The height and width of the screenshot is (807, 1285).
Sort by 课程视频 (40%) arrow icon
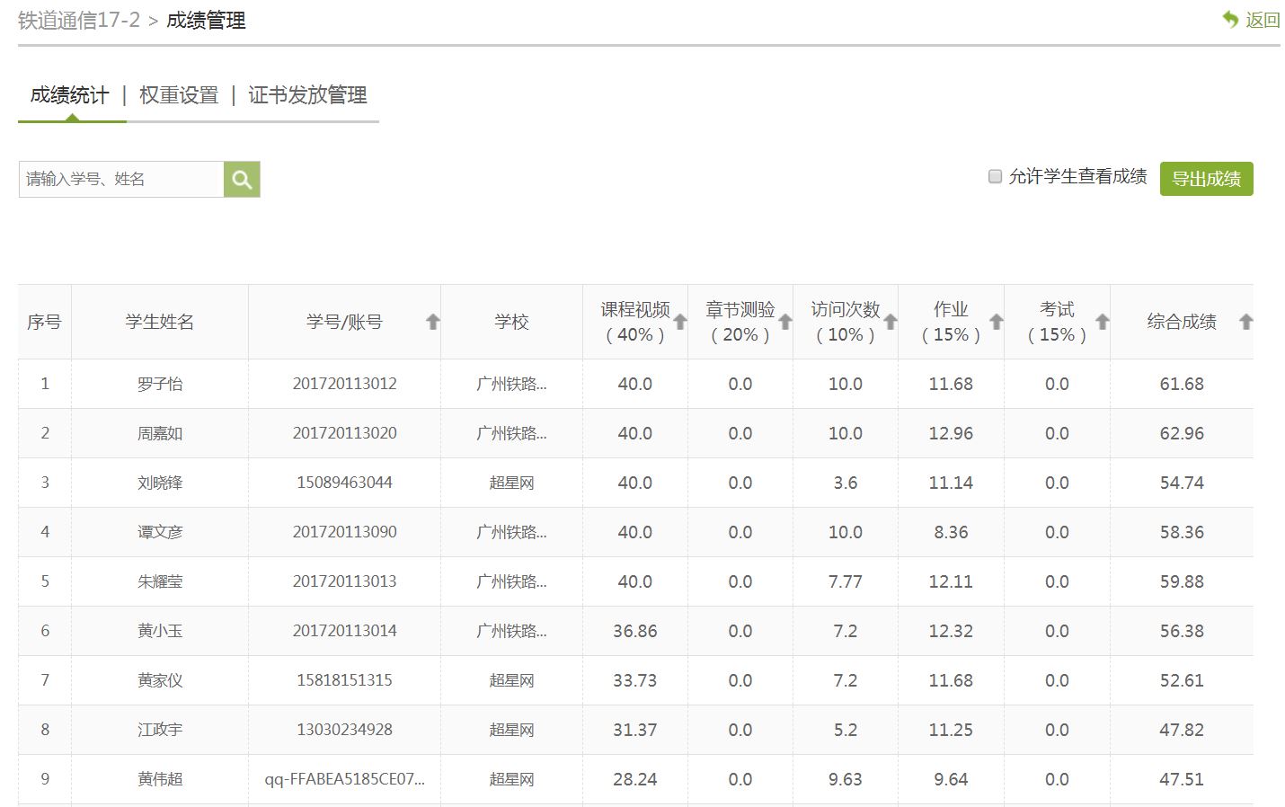680,322
